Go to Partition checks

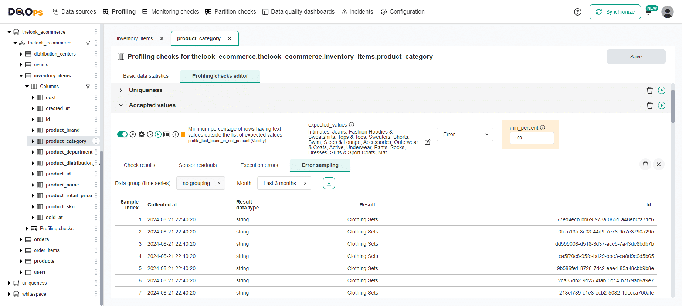pos(231,12)
